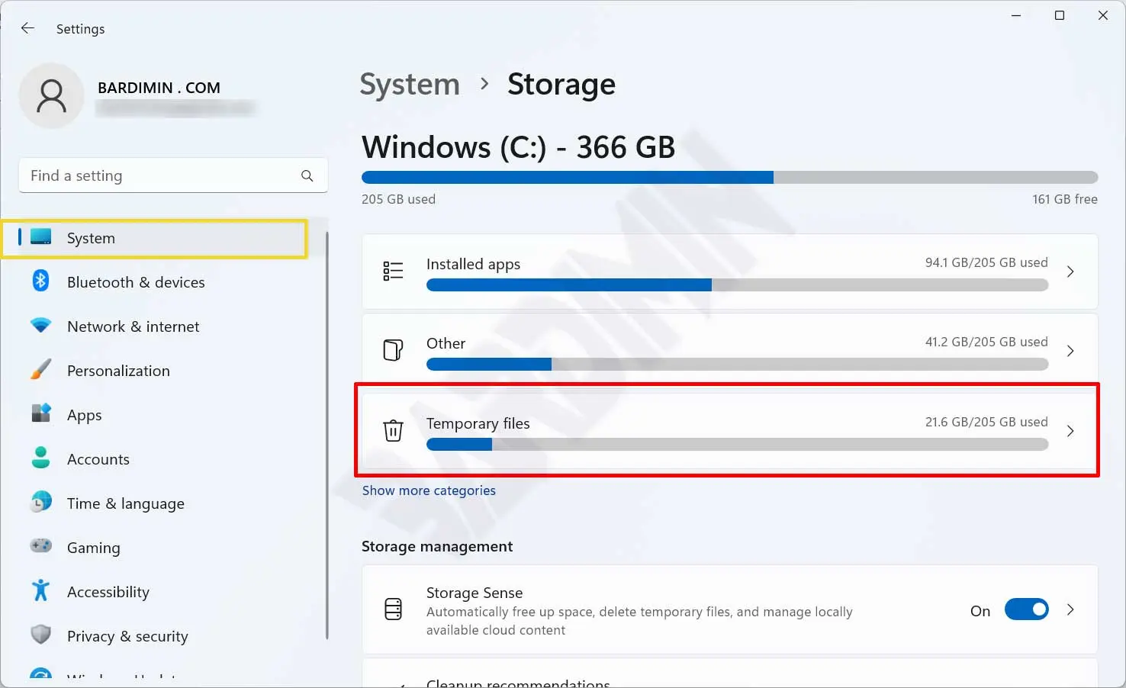Select Privacy & security in sidebar
This screenshot has width=1126, height=688.
point(127,636)
